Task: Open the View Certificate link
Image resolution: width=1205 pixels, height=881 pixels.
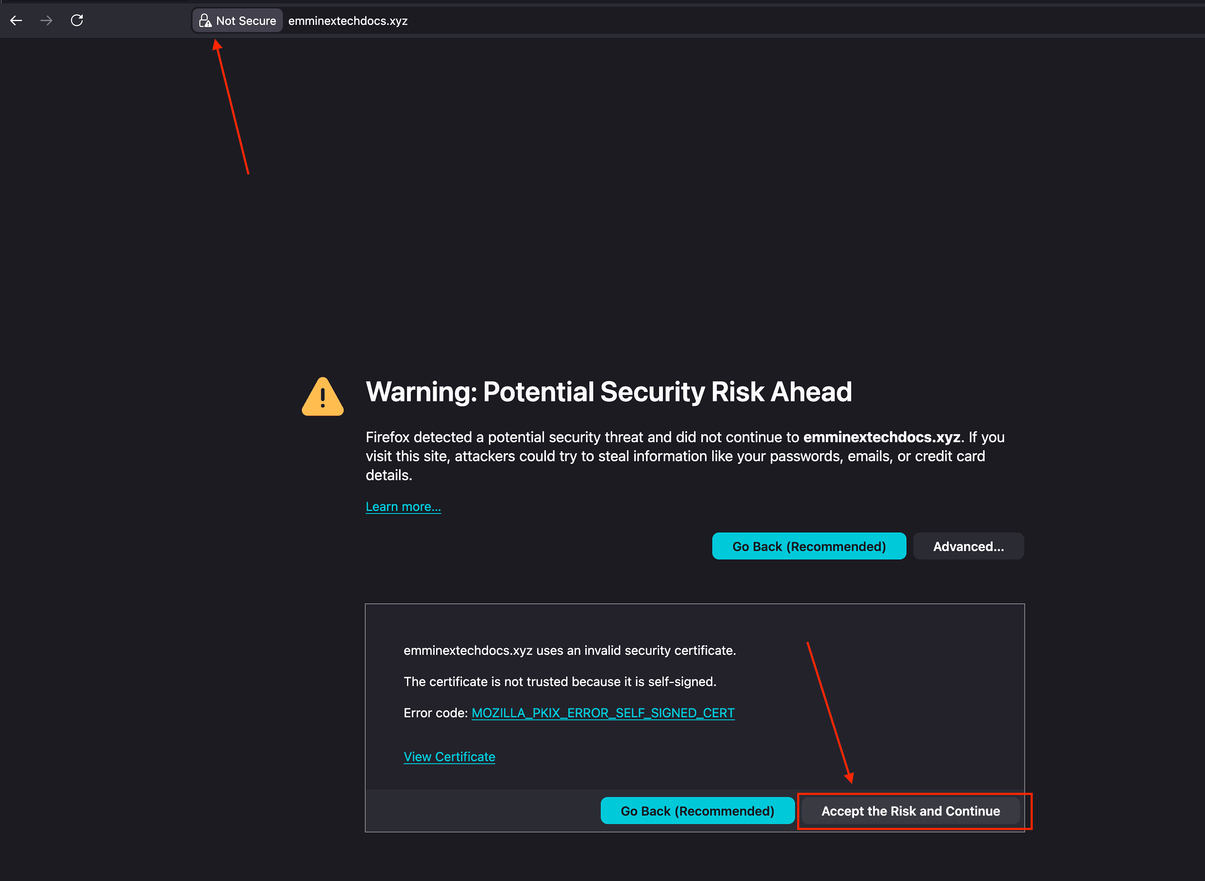Action: pos(449,756)
